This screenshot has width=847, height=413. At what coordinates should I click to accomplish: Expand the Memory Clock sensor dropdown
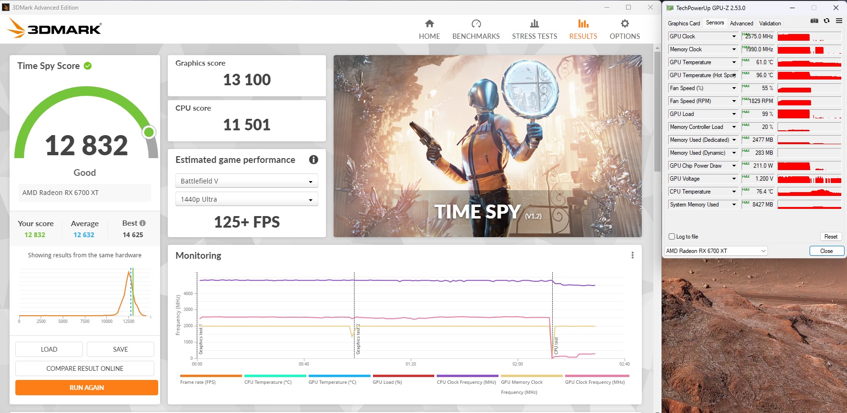click(733, 49)
